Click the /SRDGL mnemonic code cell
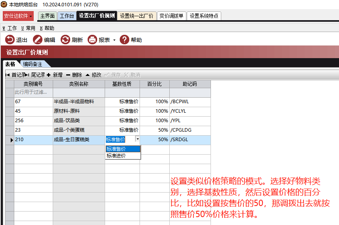This screenshot has height=225, width=339. 190,140
